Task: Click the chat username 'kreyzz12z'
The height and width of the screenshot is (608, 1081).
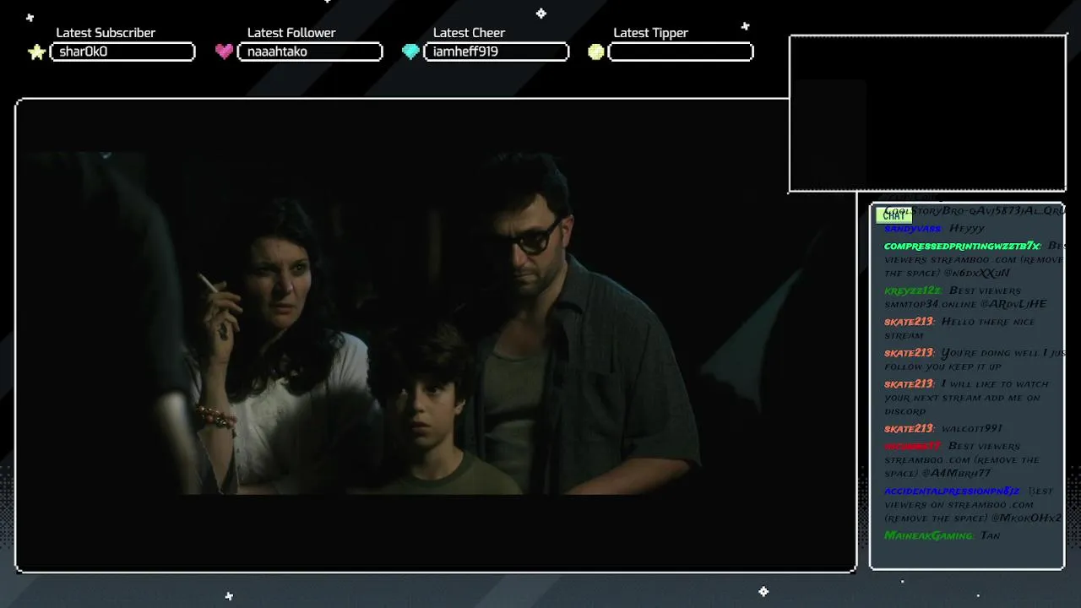Action: point(912,290)
